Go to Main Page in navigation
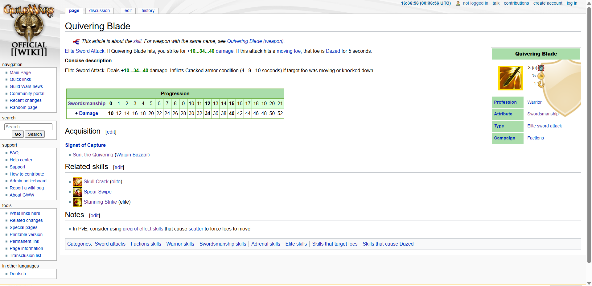The height and width of the screenshot is (286, 592). [x=20, y=73]
